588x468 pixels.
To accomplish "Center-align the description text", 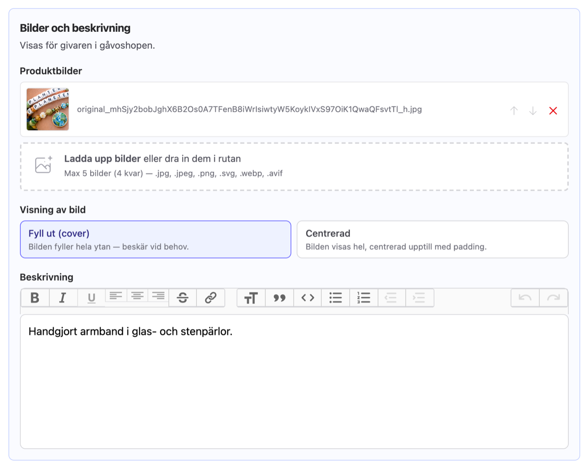I will (x=137, y=295).
